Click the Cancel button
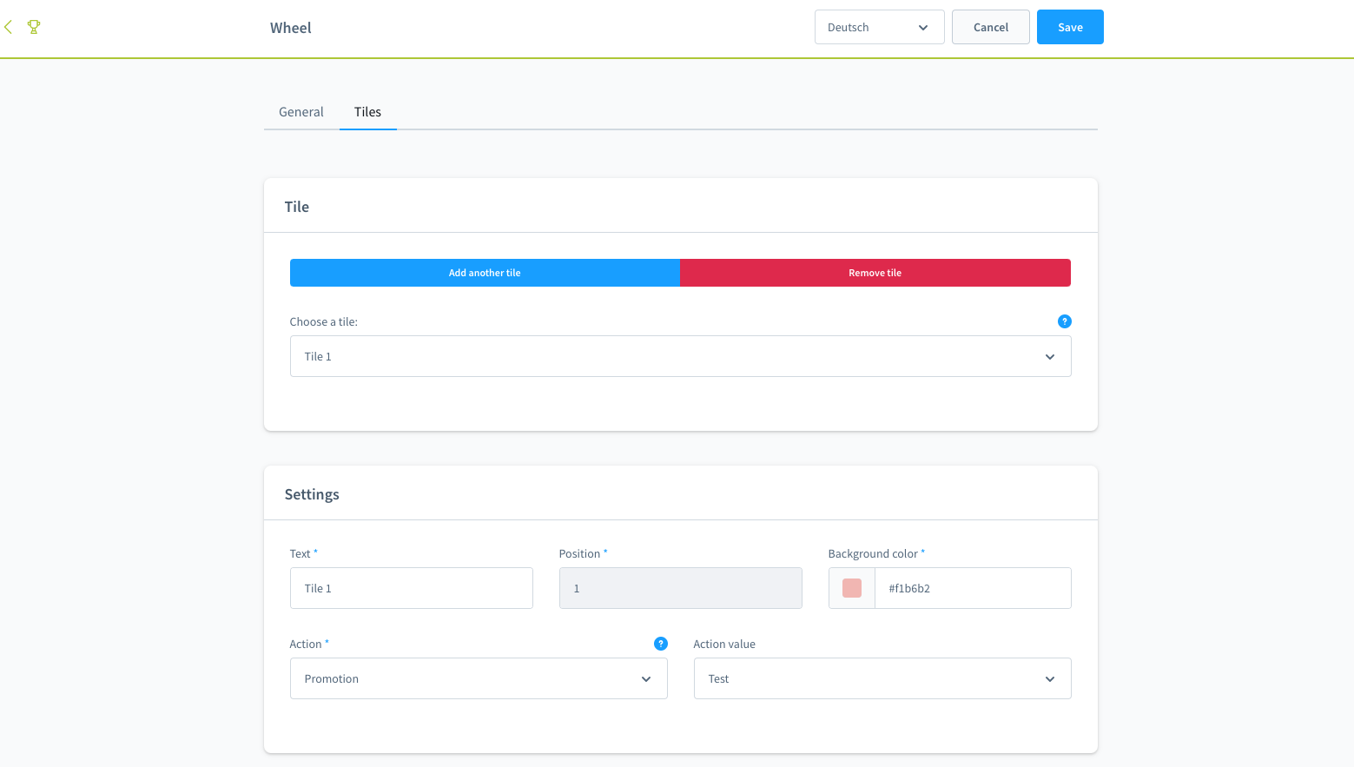This screenshot has height=767, width=1354. [990, 27]
